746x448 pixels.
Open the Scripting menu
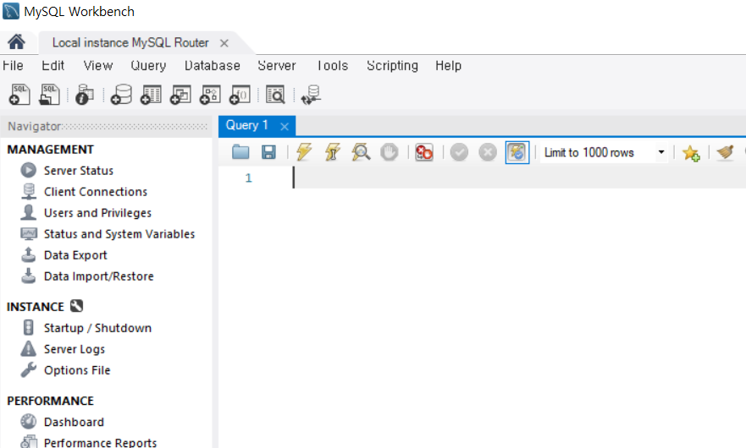[393, 66]
